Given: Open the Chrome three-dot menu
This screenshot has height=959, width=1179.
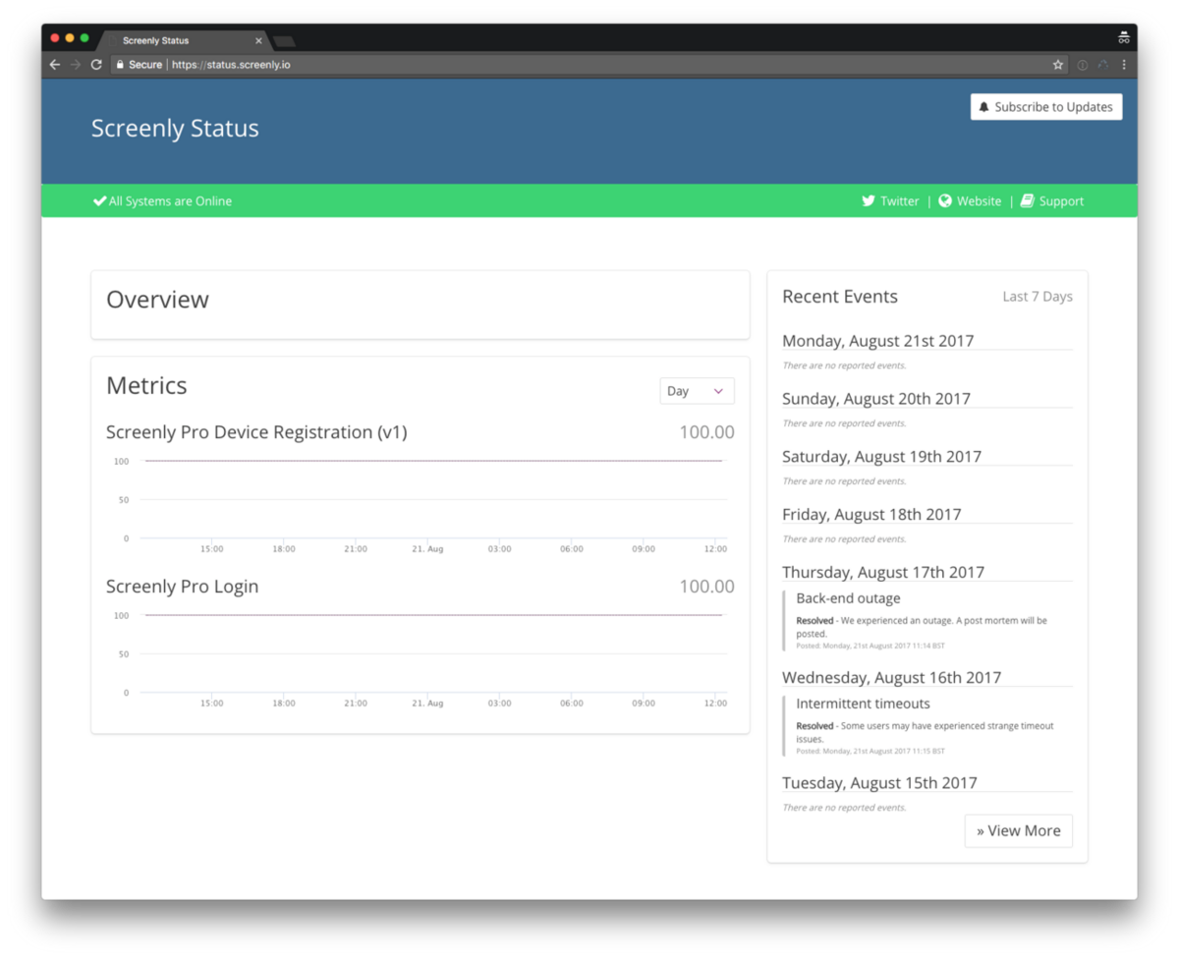Looking at the screenshot, I should point(1124,65).
